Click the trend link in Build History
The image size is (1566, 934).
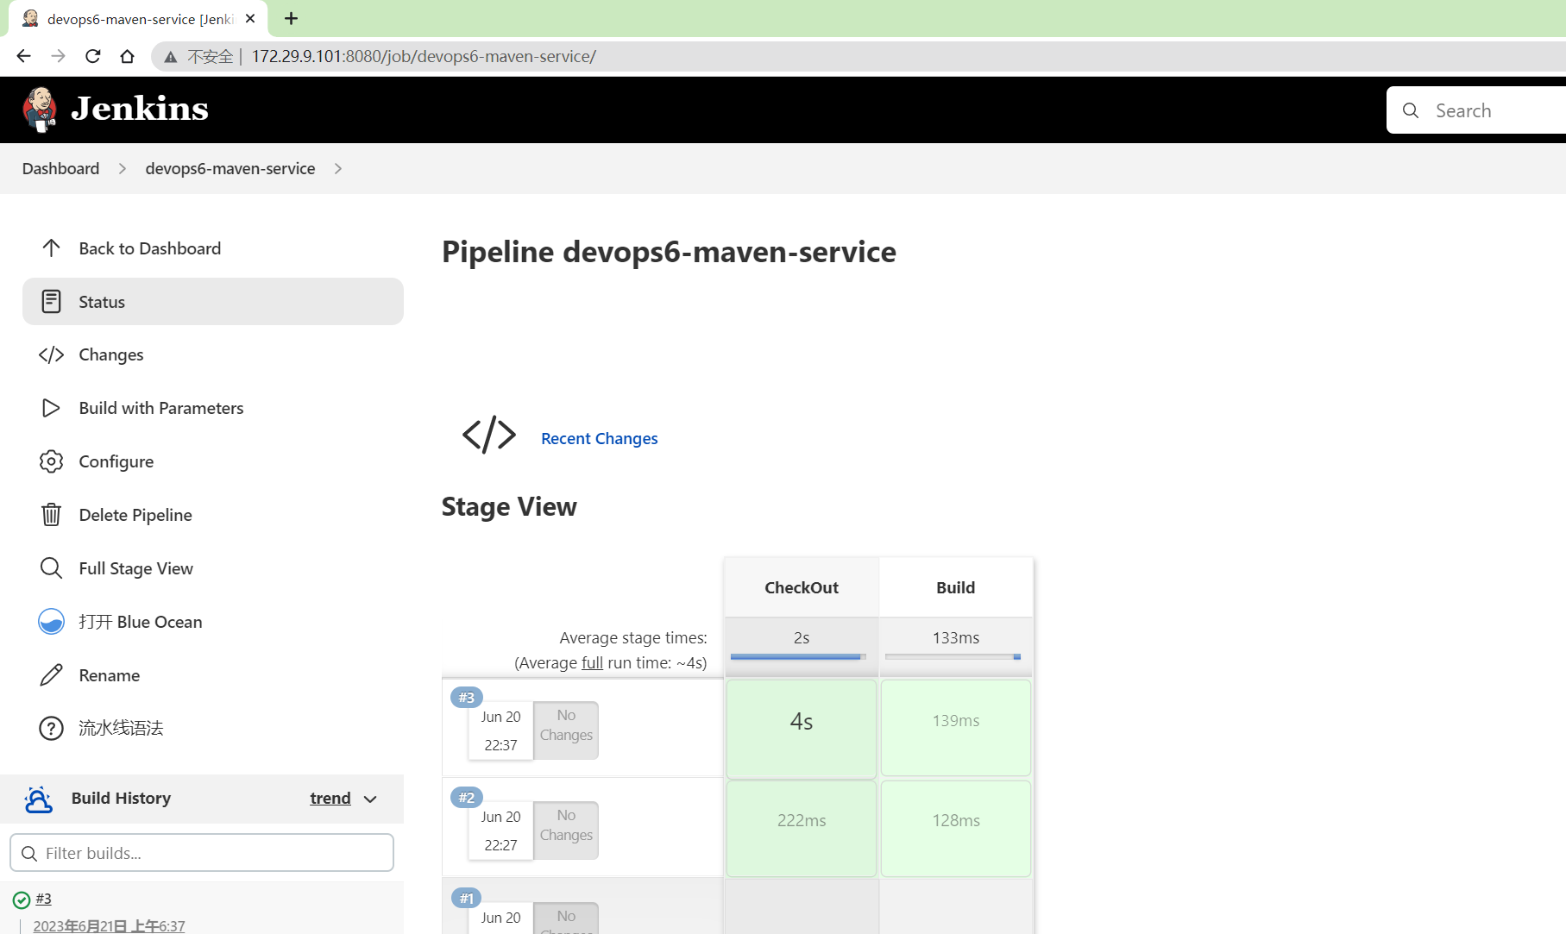330,799
